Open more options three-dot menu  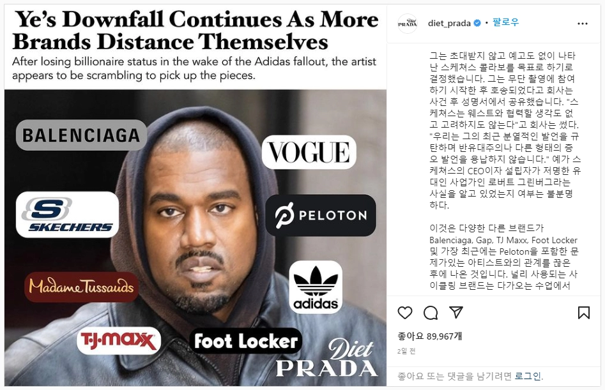582,24
